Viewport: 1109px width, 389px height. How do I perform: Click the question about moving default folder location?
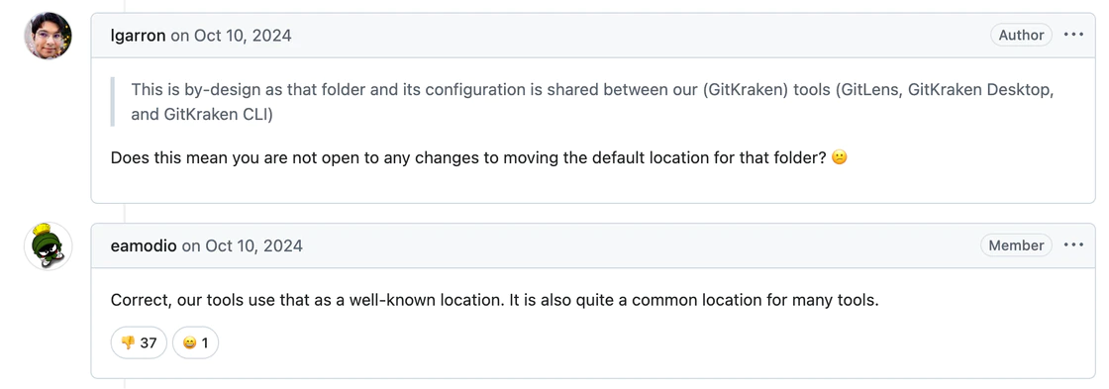coord(468,157)
